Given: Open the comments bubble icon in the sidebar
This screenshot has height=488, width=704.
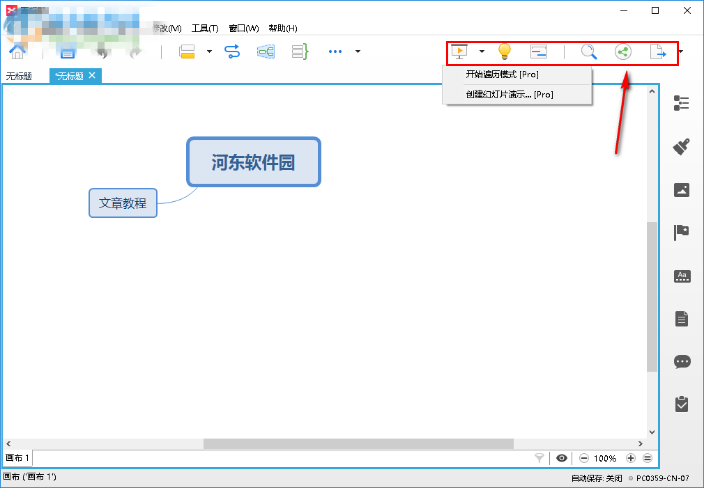Looking at the screenshot, I should pyautogui.click(x=682, y=361).
